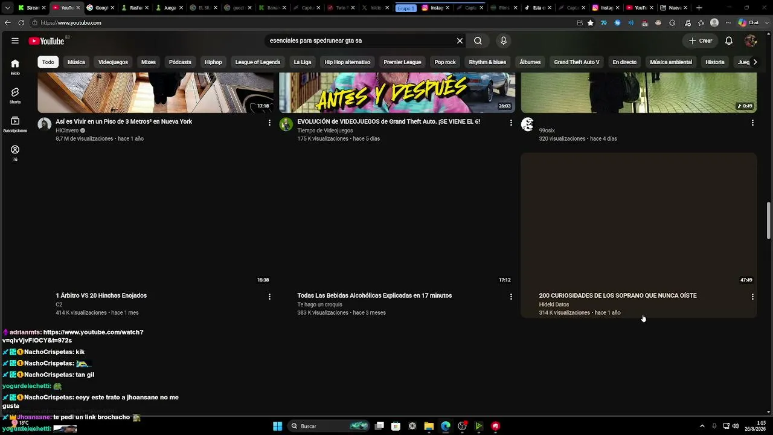Select the En directo filter chip

[x=624, y=62]
